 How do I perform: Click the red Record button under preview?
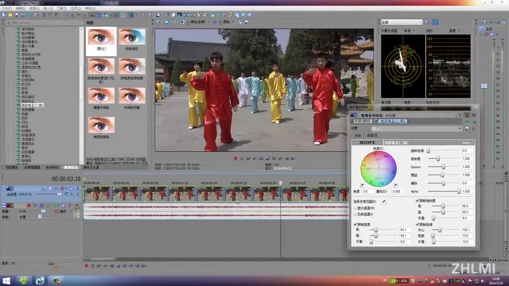point(235,158)
